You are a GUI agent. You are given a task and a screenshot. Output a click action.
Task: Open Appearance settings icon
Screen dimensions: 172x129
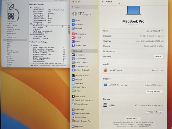click(73, 55)
